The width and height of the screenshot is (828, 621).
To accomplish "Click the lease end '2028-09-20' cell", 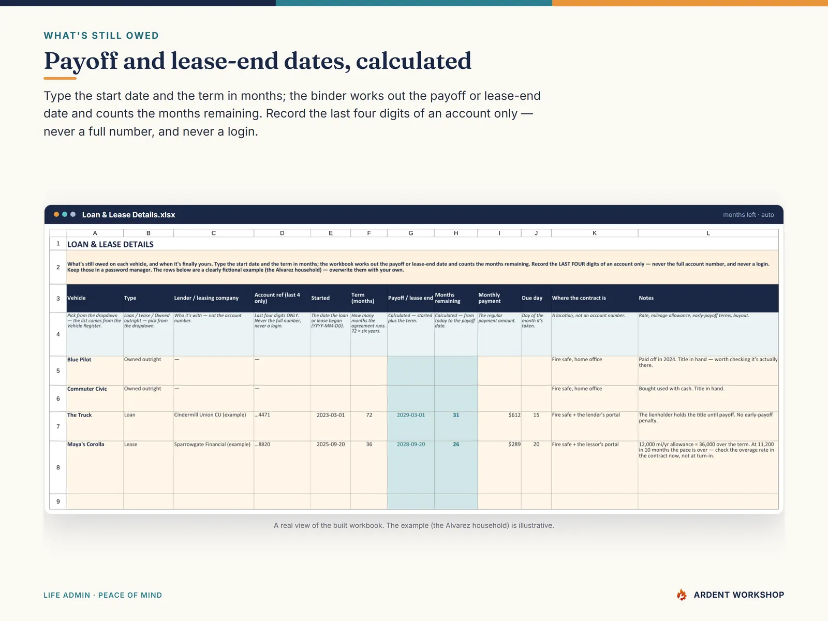I will (x=411, y=467).
